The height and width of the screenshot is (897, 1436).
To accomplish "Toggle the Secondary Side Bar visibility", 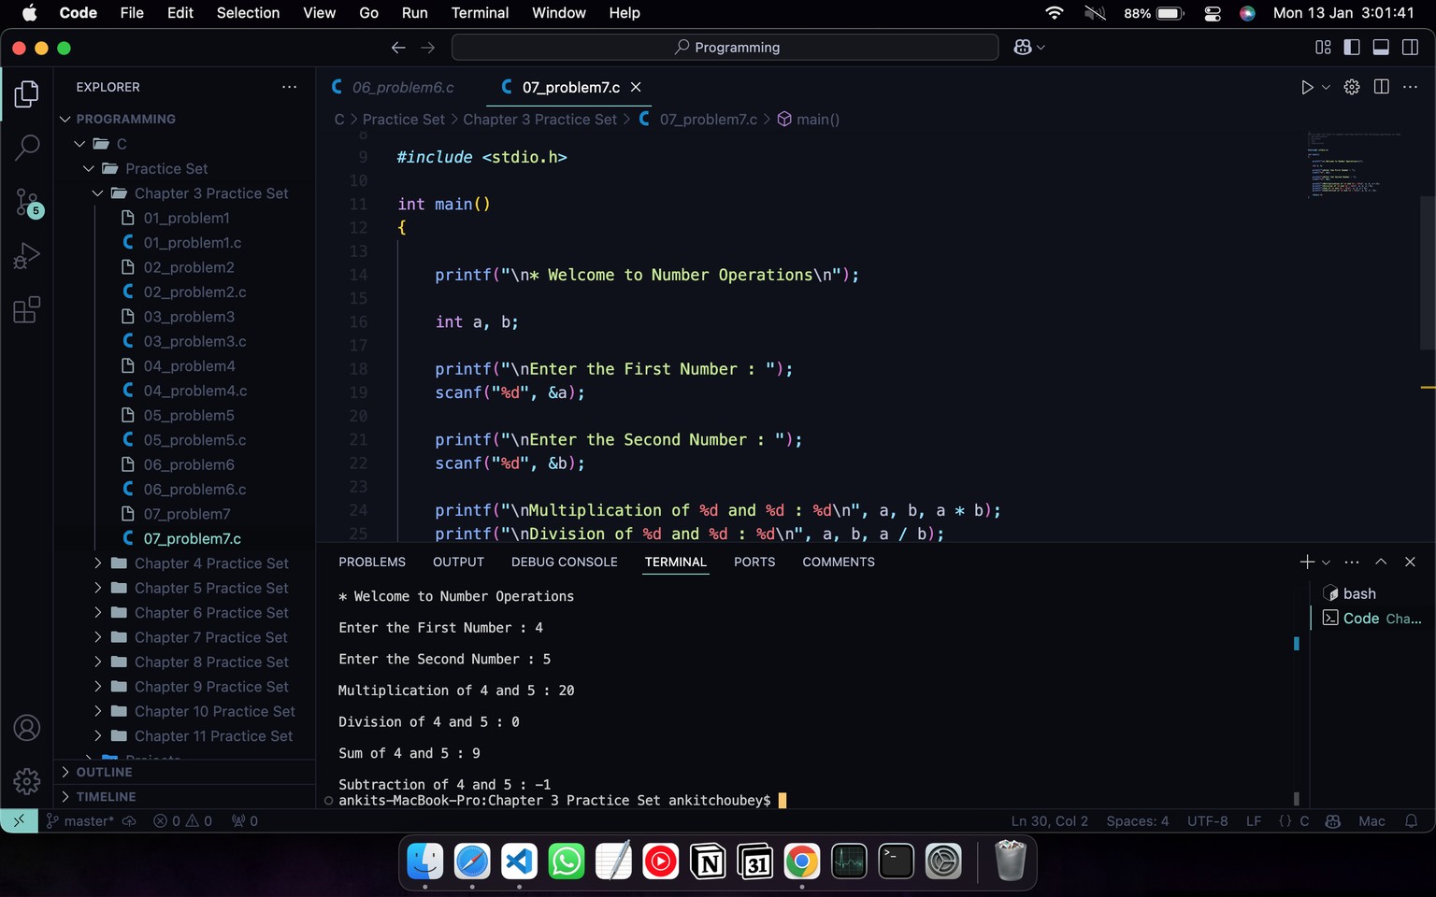I will (1410, 48).
